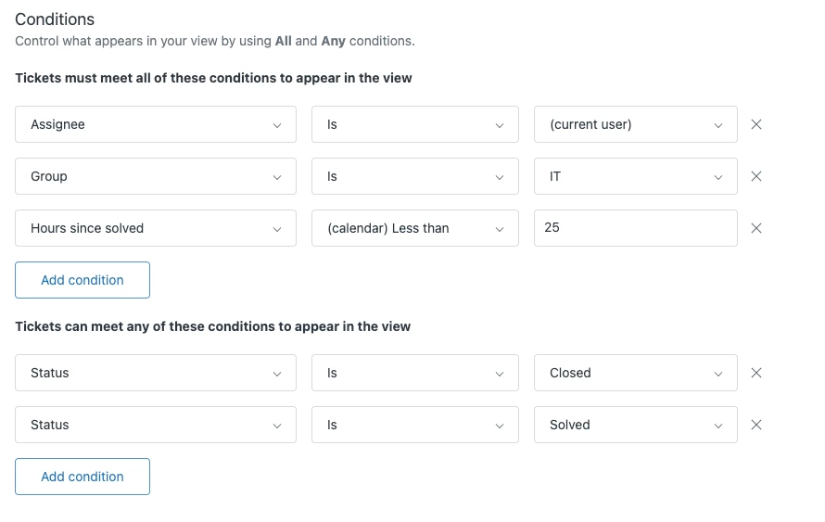
Task: Remove the Status is Closed condition
Action: coord(755,373)
